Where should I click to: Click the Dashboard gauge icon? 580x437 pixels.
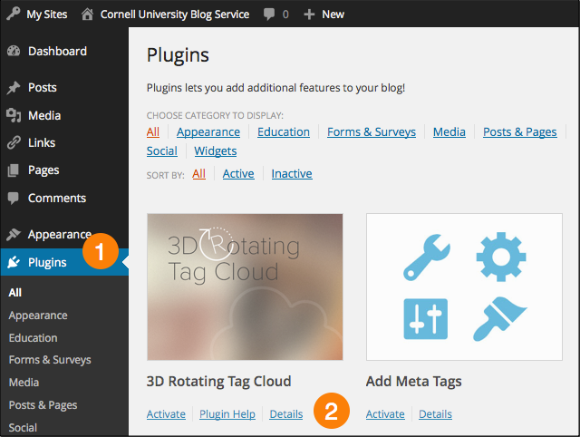point(14,51)
